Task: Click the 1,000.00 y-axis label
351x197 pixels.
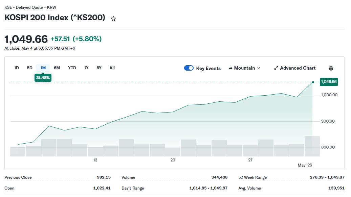Action: (329, 95)
